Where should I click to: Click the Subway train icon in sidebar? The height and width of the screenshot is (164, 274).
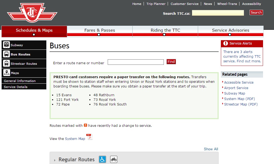6,45
